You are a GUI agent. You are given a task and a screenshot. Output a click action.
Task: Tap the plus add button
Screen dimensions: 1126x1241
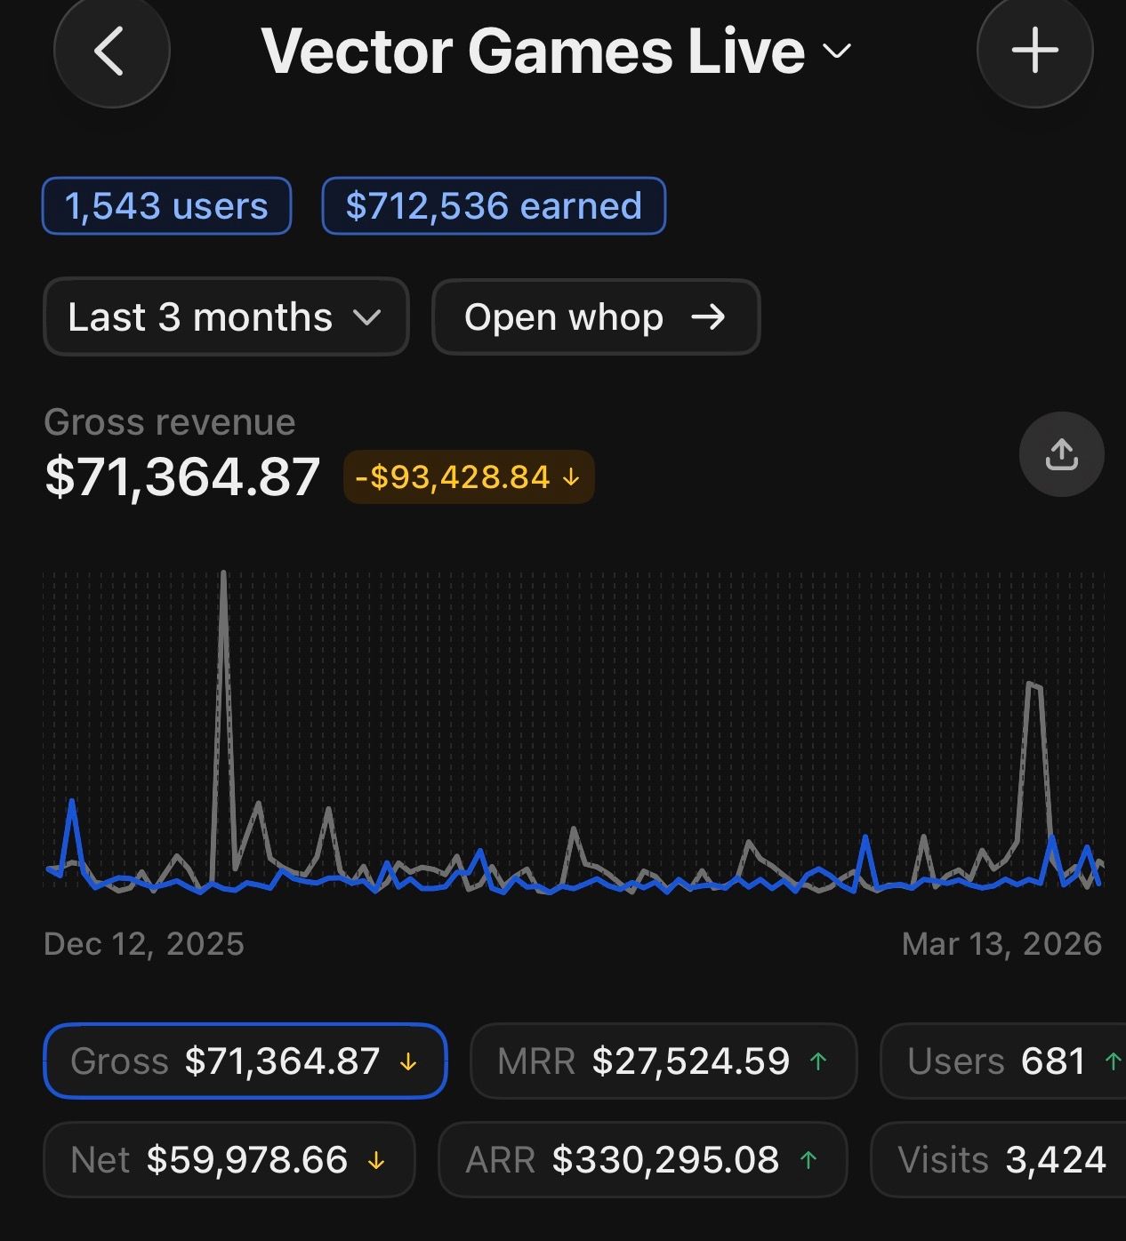coord(1034,50)
